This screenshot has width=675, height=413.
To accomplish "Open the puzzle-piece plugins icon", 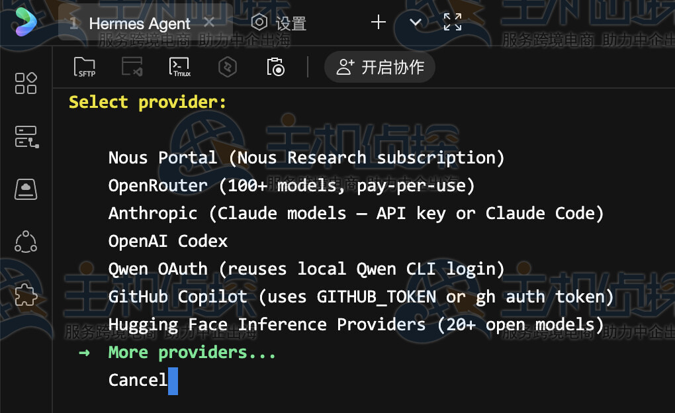I will pyautogui.click(x=26, y=295).
